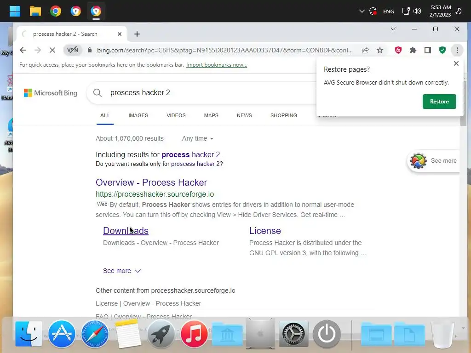
Task: Open the Trash in the dock
Action: pos(442,335)
